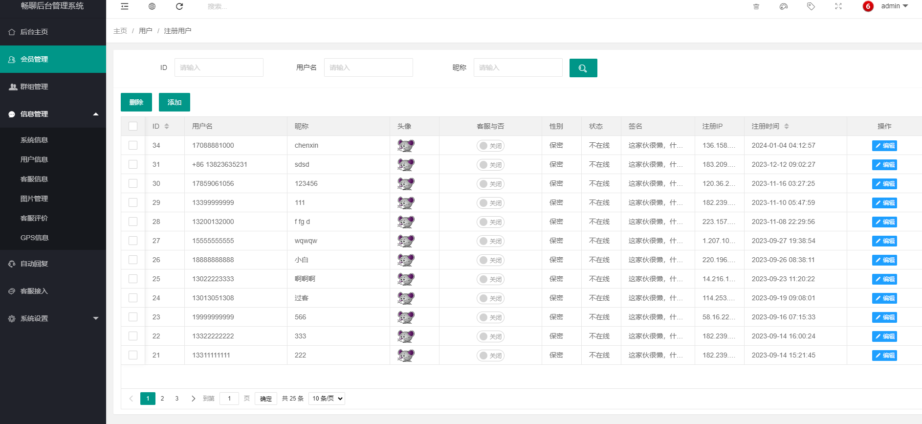Click the avatar of user chenxin

(406, 146)
